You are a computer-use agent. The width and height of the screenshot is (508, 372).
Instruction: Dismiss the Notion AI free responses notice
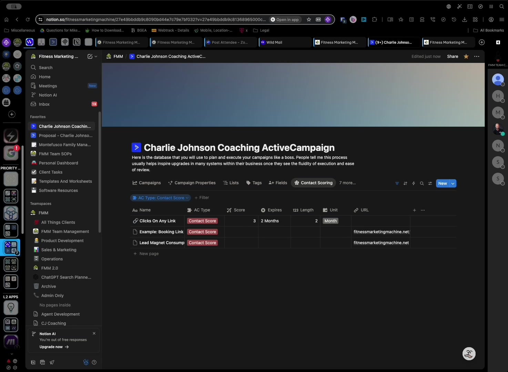coord(94,333)
